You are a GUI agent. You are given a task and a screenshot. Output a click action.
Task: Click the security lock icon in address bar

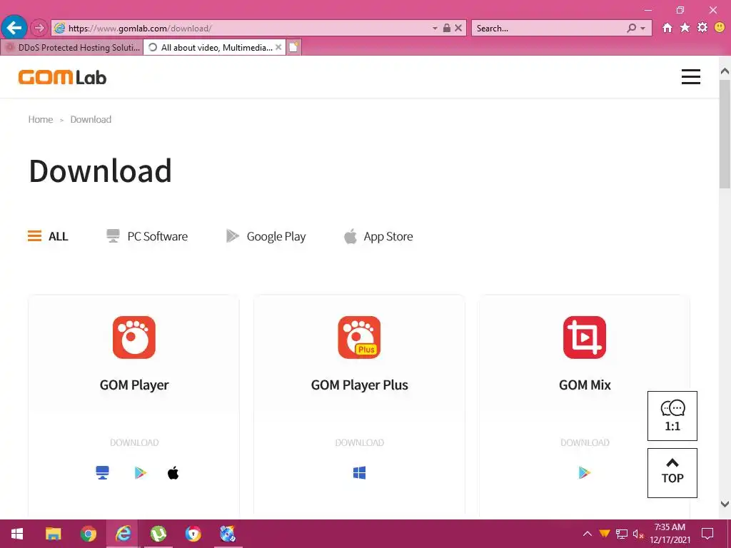coord(446,28)
